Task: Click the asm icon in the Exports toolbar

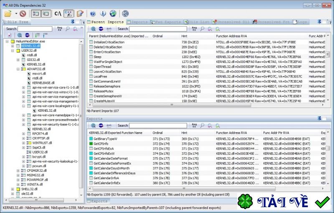Action: tap(109, 125)
